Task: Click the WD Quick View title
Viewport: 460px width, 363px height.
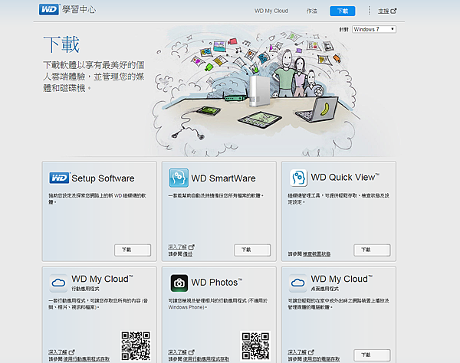Action: point(345,177)
